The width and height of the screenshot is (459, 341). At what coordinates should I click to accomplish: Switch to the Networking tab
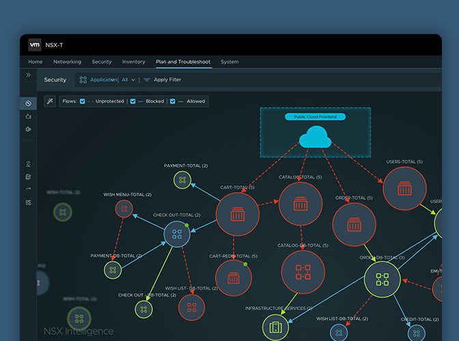(x=67, y=61)
